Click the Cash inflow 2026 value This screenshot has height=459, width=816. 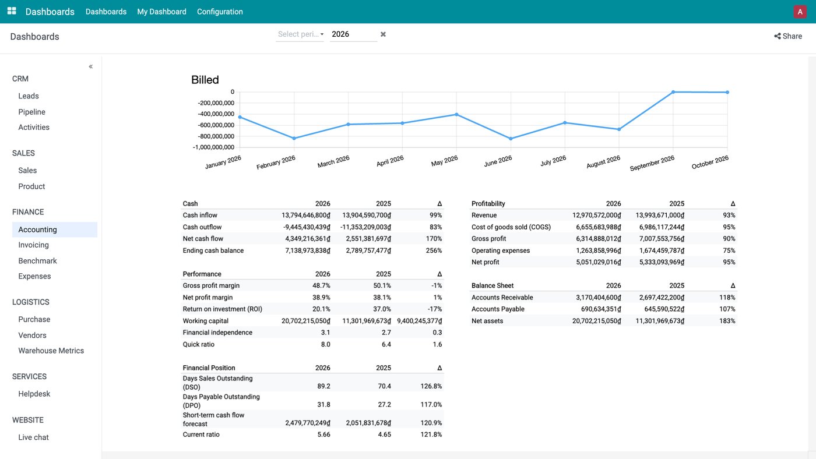306,216
